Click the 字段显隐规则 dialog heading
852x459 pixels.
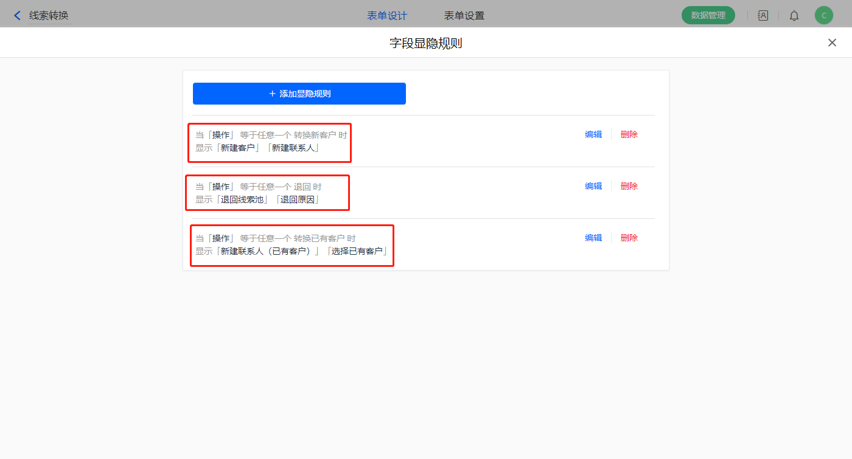(x=425, y=43)
